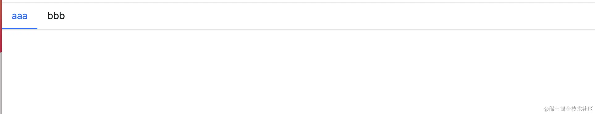595x114 pixels.
Task: Activate the blue aaa tab label
Action: [19, 16]
